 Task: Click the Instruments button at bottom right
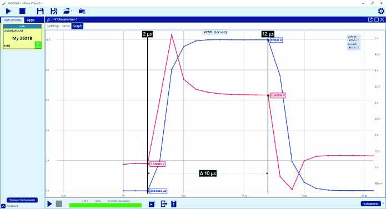pos(371,203)
